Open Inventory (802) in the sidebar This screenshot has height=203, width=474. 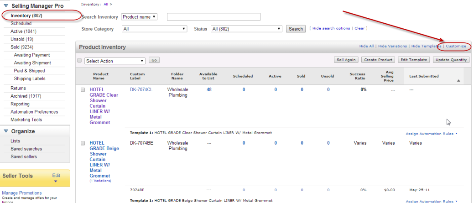26,16
